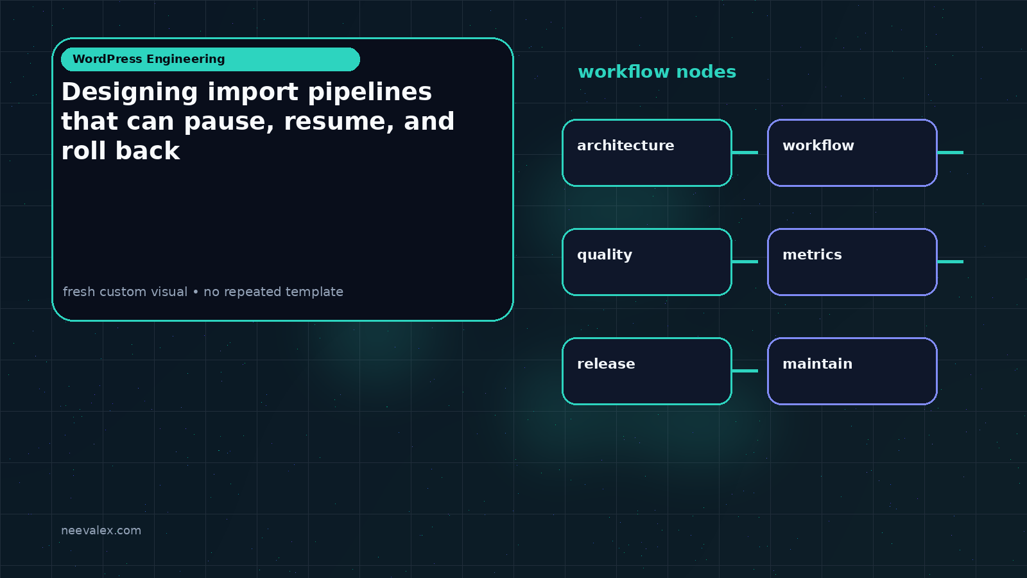Click the 'workflow nodes' section heading
Image resolution: width=1027 pixels, height=578 pixels.
tap(657, 72)
